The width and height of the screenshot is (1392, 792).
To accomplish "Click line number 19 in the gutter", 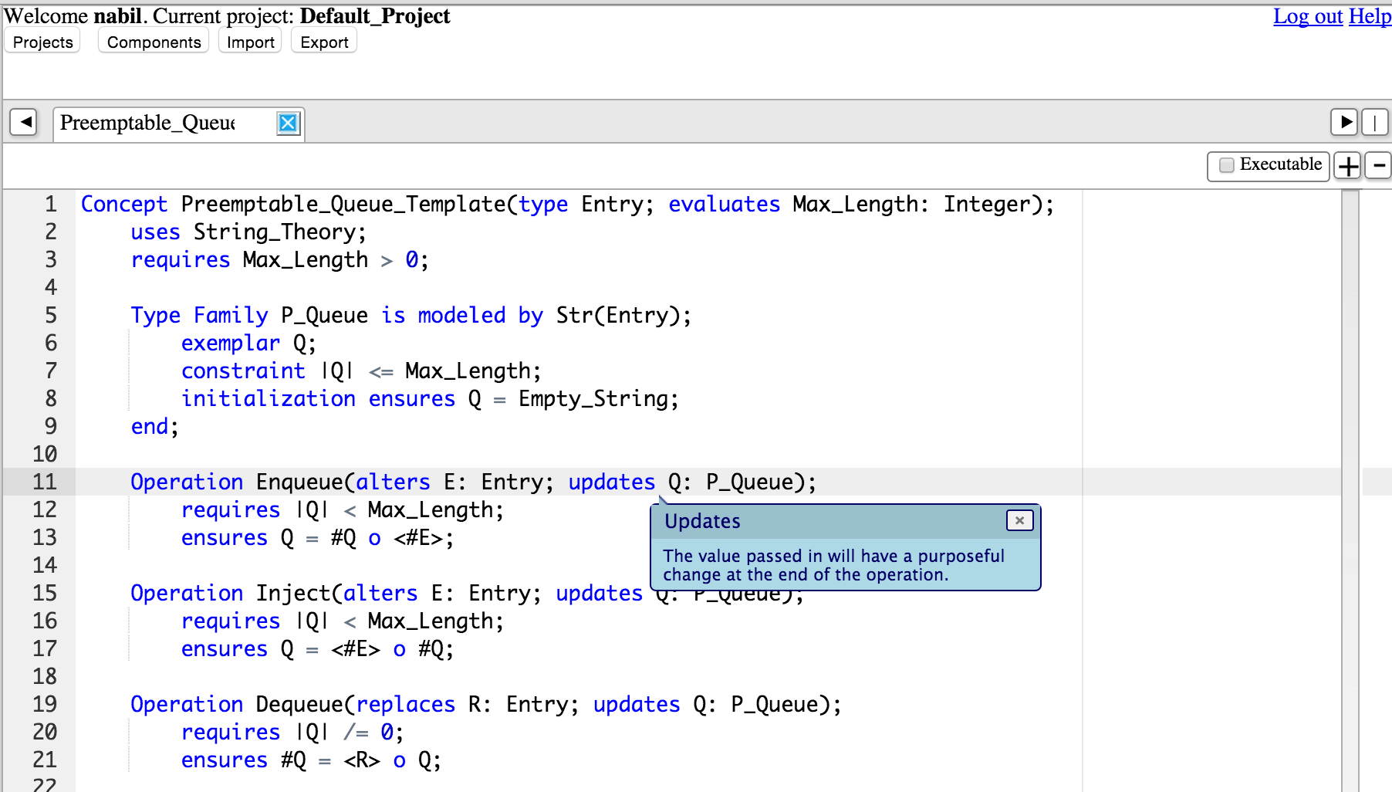I will click(x=45, y=705).
